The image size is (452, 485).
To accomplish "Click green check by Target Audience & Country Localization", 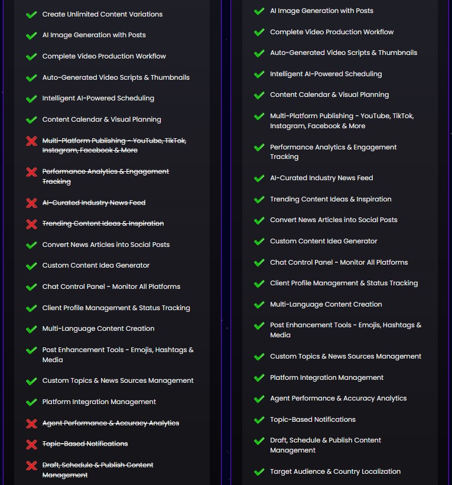I will point(259,472).
